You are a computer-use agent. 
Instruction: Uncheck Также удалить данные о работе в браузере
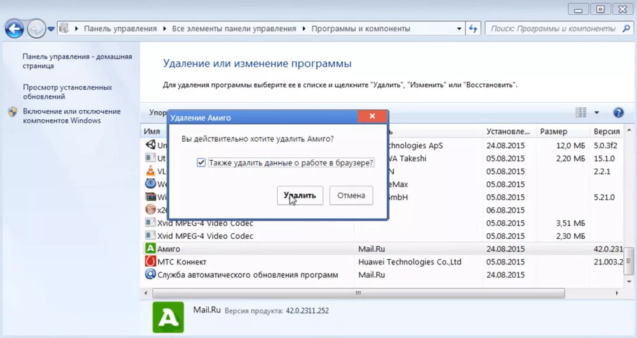point(201,163)
